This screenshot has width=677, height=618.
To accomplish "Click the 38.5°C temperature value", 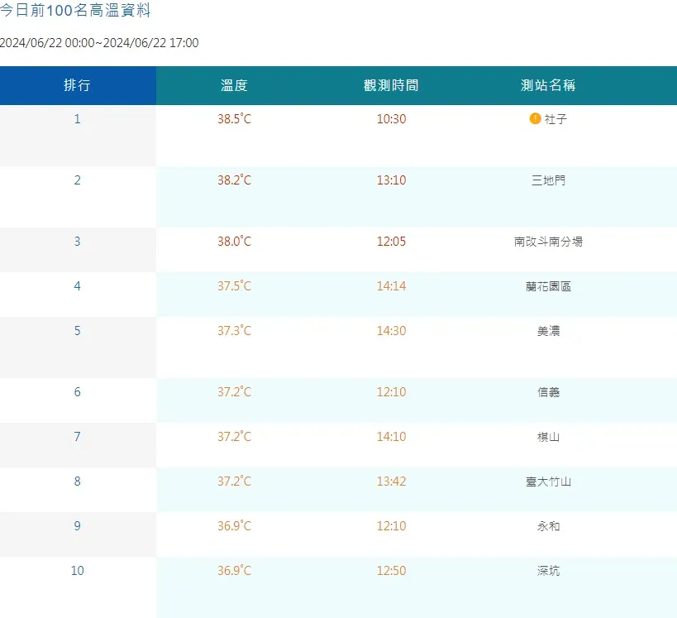I will pos(234,119).
